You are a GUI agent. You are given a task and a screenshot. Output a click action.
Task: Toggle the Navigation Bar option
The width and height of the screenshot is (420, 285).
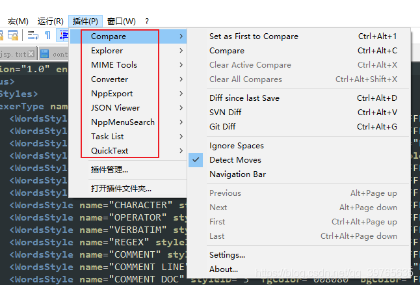(299, 174)
